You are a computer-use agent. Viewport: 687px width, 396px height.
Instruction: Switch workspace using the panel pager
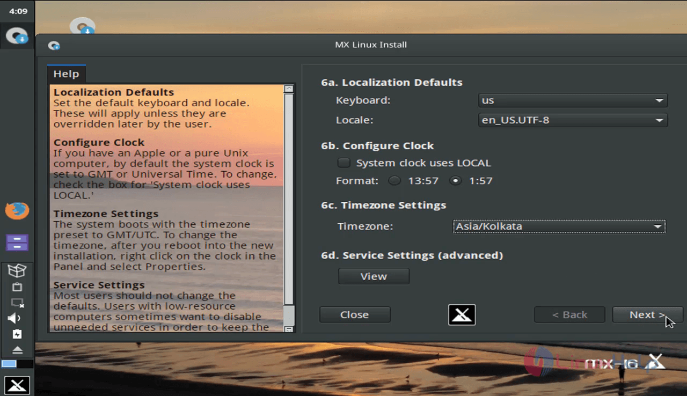[17, 364]
